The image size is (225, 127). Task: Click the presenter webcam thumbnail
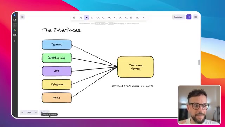(x=199, y=105)
